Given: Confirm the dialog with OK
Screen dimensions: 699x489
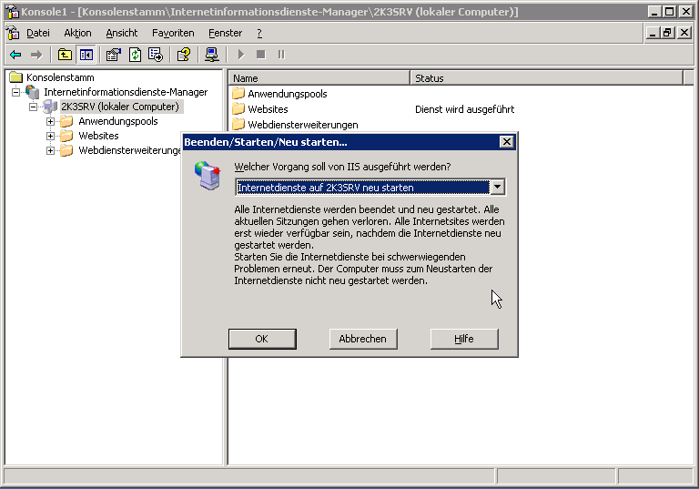Looking at the screenshot, I should click(262, 339).
